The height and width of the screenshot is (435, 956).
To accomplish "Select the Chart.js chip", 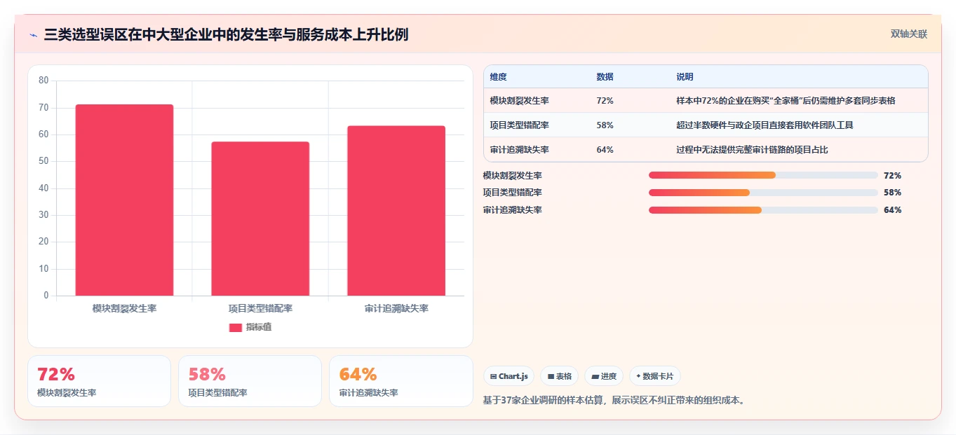I will click(509, 376).
